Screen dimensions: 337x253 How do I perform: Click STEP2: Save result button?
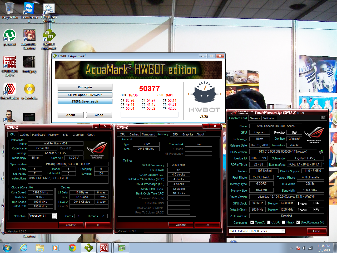(x=85, y=101)
